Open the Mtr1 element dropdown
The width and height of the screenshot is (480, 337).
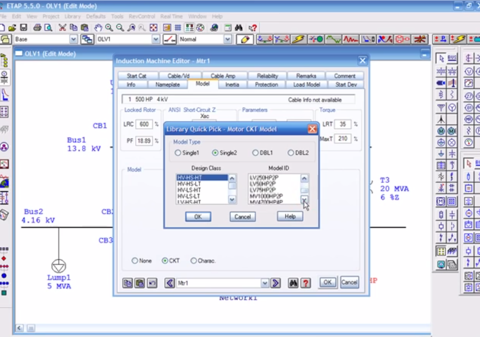click(x=265, y=283)
